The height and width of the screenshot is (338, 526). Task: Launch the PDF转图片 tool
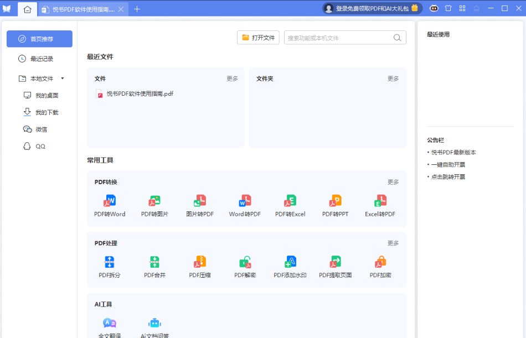(x=154, y=206)
